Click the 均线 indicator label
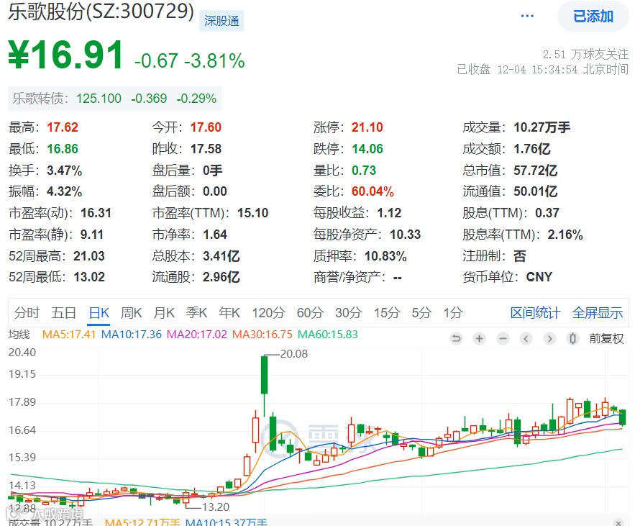Image resolution: width=635 pixels, height=526 pixels. pos(19,335)
